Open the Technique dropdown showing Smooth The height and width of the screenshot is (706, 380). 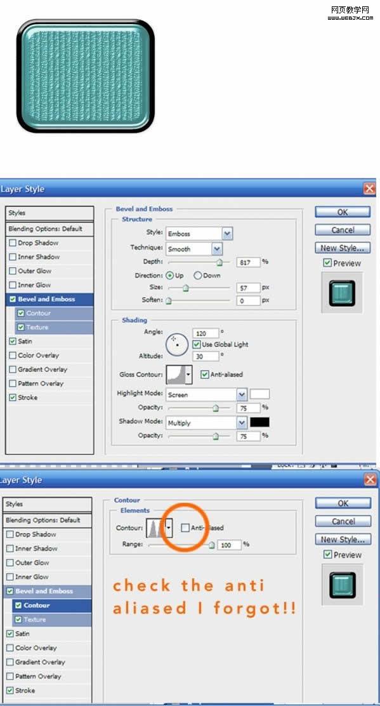click(194, 249)
